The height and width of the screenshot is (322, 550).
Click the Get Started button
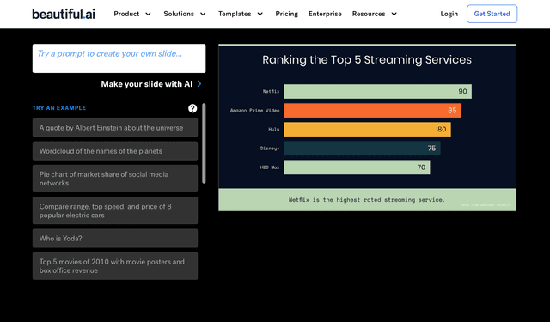[x=492, y=14]
